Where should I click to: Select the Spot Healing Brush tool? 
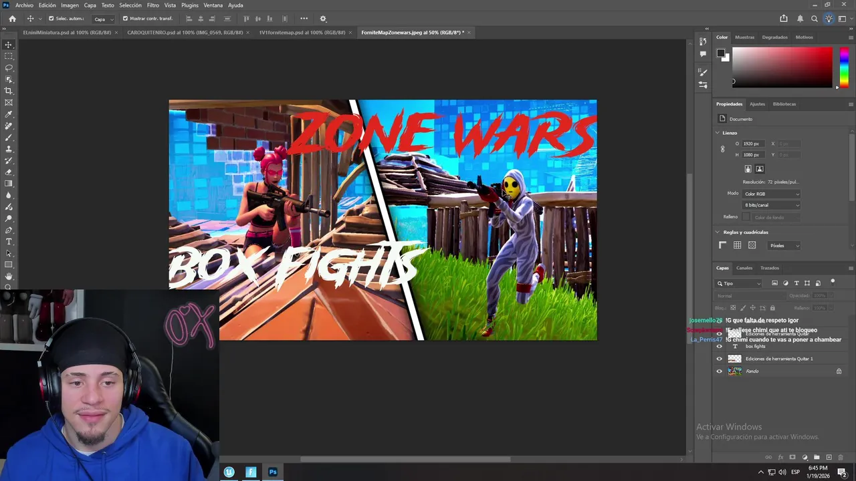tap(9, 126)
